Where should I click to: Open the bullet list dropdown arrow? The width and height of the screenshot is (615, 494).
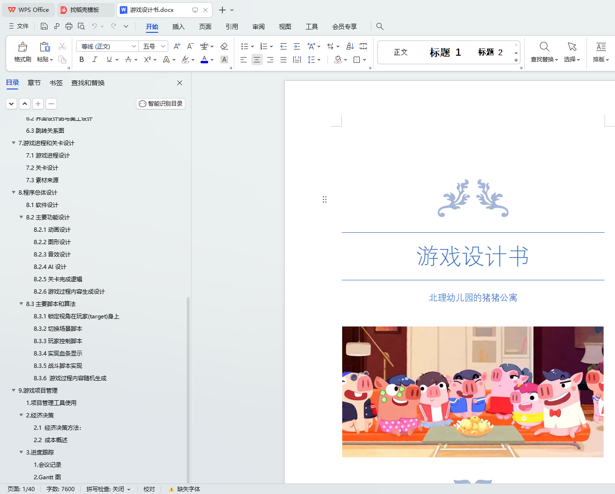(x=252, y=47)
